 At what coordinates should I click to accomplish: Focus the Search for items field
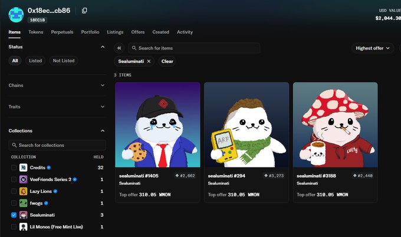(x=194, y=48)
